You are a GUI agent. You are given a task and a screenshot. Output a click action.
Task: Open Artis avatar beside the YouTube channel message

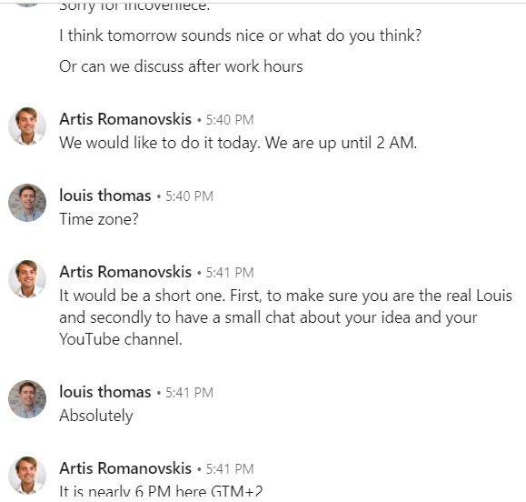27,279
